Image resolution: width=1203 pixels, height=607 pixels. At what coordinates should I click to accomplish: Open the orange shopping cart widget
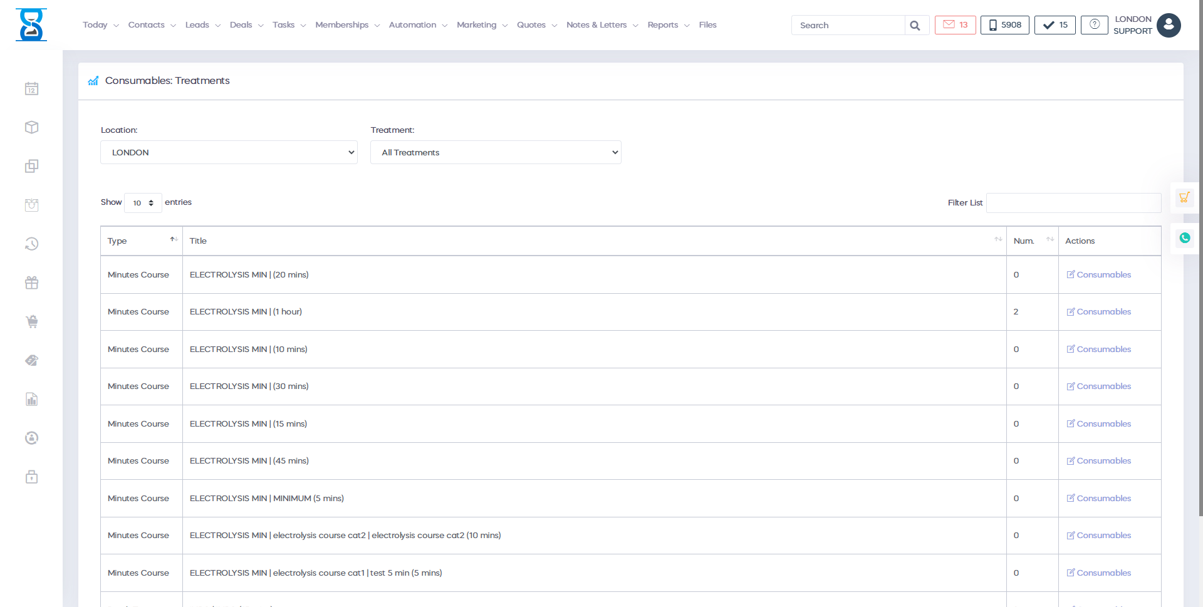click(x=1184, y=198)
